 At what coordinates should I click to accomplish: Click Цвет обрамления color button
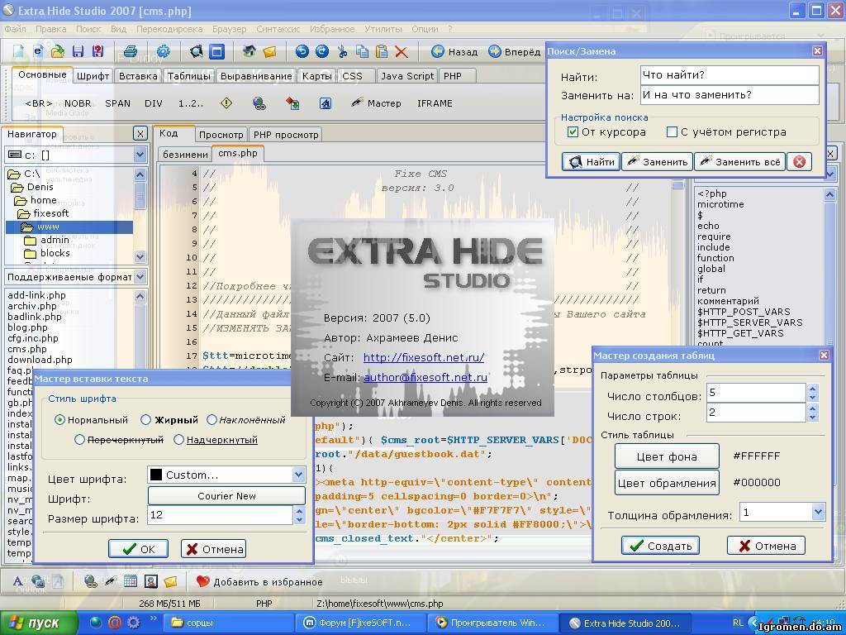pos(667,483)
